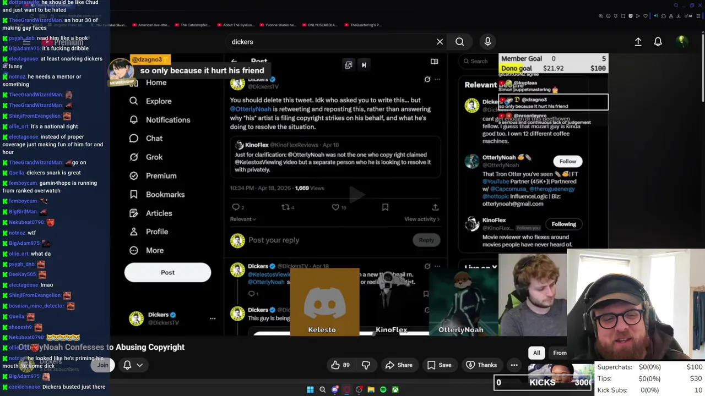Select the From filter chip

(560, 353)
